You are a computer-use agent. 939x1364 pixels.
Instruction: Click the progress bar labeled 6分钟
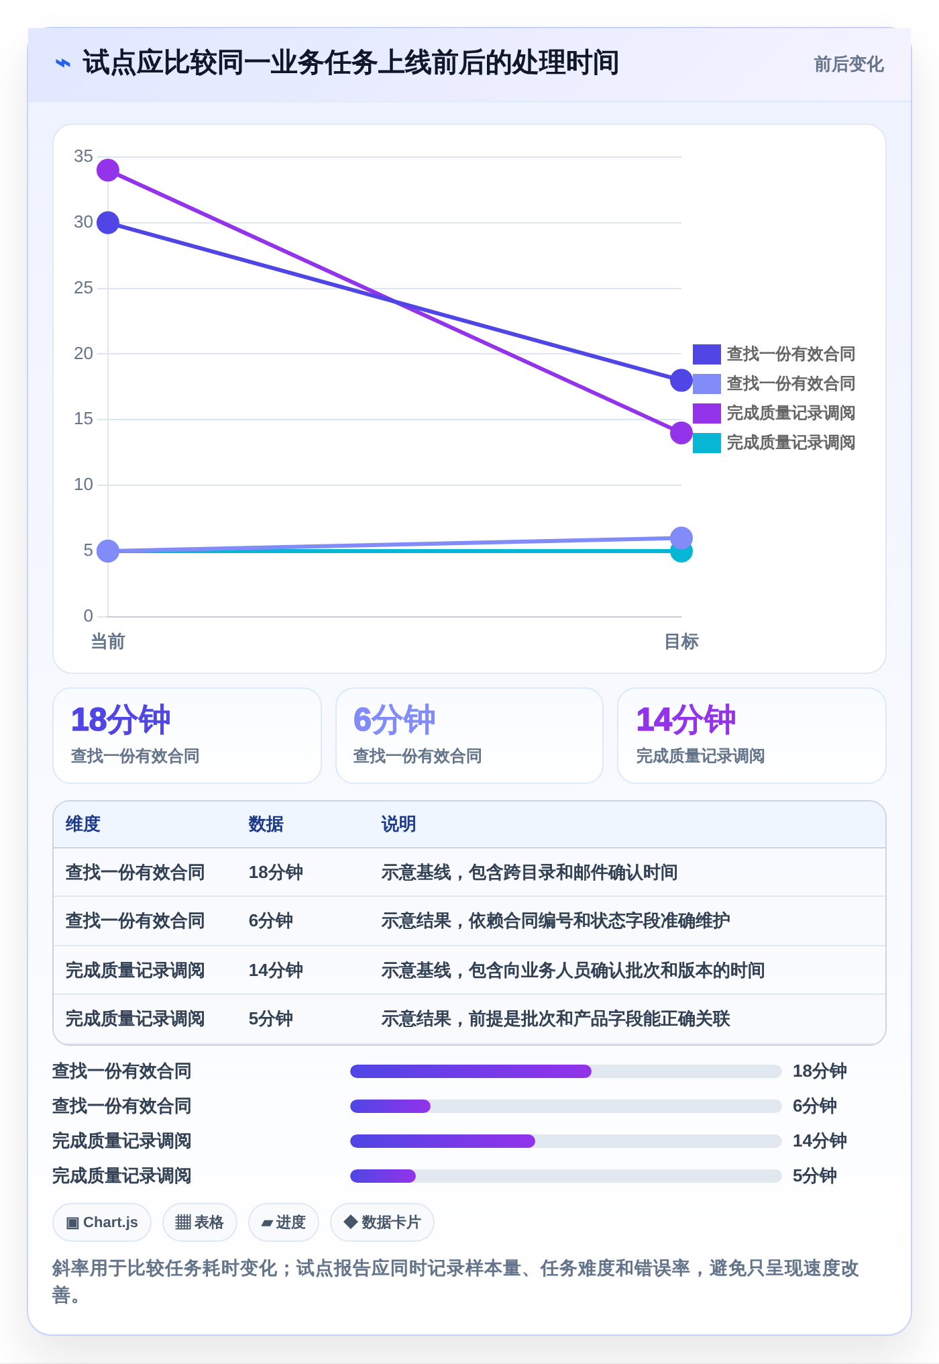coord(566,1106)
